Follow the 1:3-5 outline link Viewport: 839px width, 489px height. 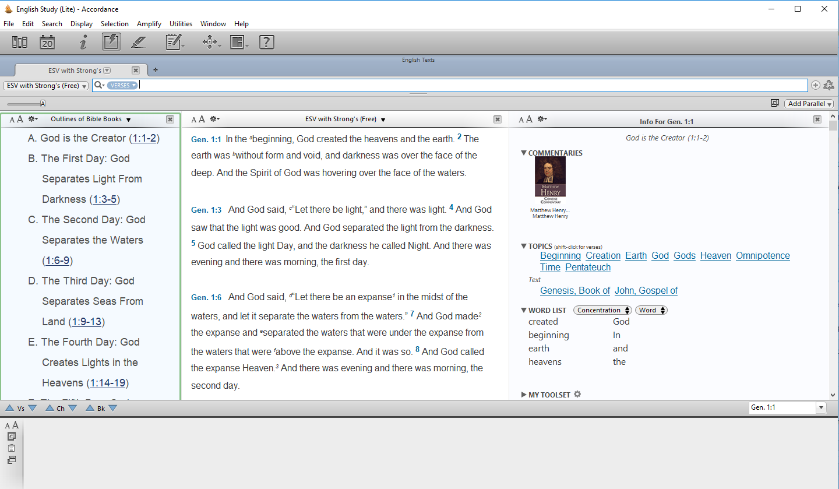click(x=105, y=199)
